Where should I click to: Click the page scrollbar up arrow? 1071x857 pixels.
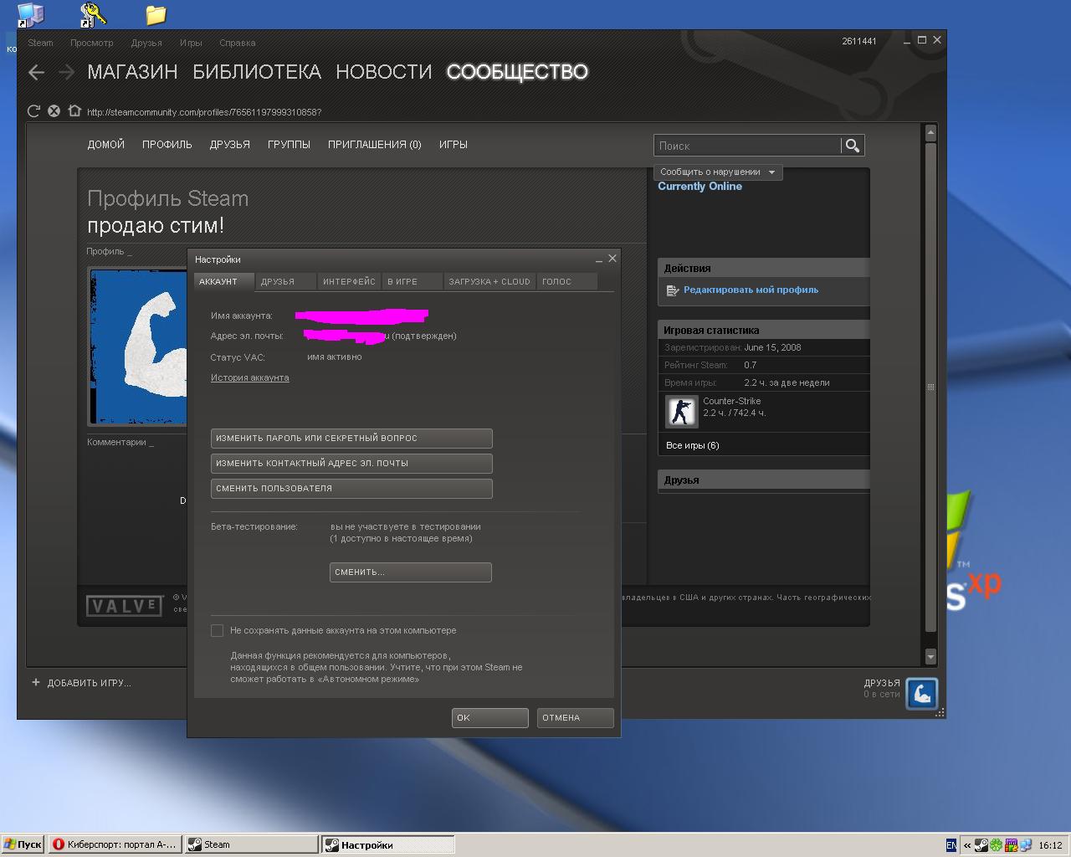click(930, 132)
